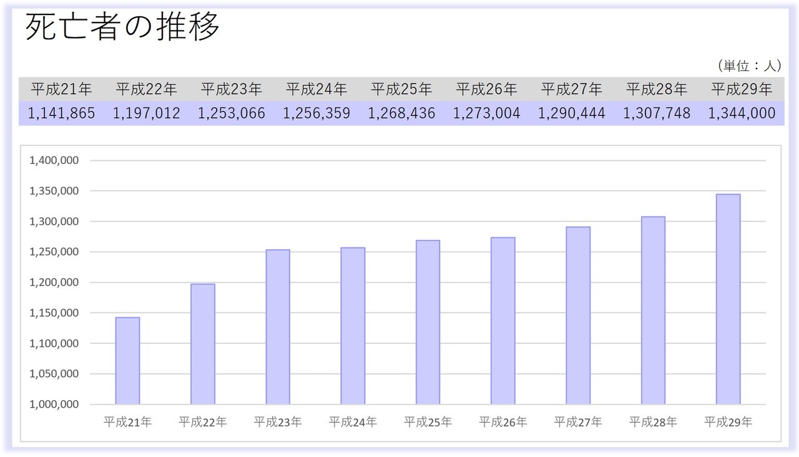
Task: Click the 1,400,000 y-axis label
Action: [x=54, y=160]
